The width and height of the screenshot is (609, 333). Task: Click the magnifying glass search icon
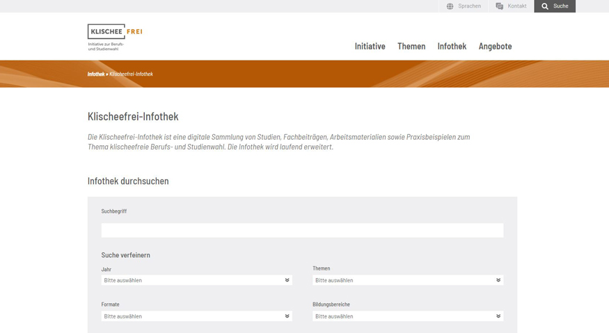[545, 6]
